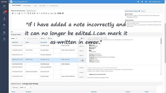Open the Medical History Show dropdown

[x=27, y=87]
